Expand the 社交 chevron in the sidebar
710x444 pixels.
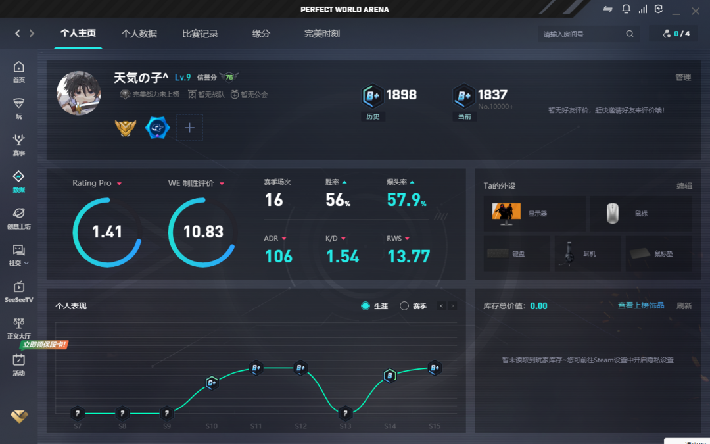(27, 263)
